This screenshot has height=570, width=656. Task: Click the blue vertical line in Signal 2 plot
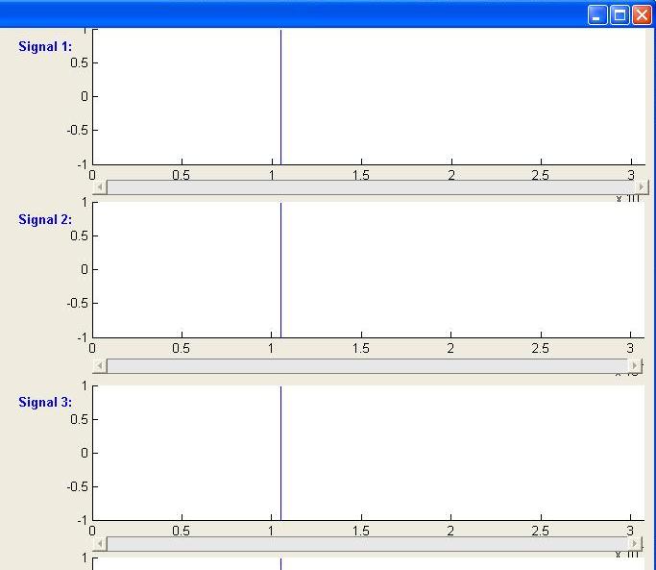coord(280,269)
